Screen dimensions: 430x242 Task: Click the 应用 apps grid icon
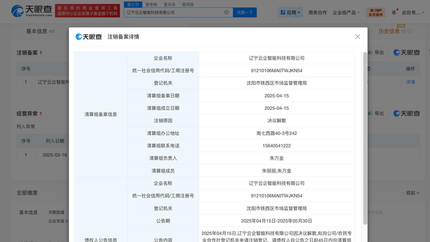283,12
